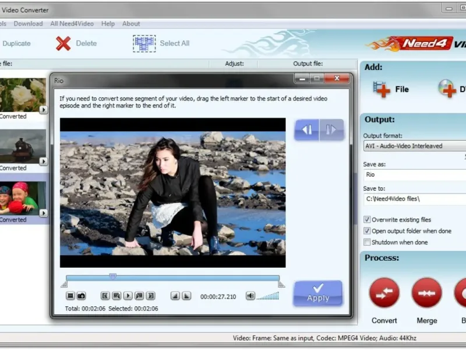Take snapshot with the camera icon
Viewport: 466px width, 350px height.
coord(81,296)
